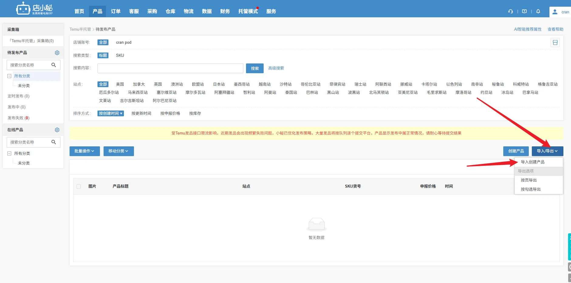
Task: Click the magnifier in 待发布产品 category search
Action: [54, 65]
